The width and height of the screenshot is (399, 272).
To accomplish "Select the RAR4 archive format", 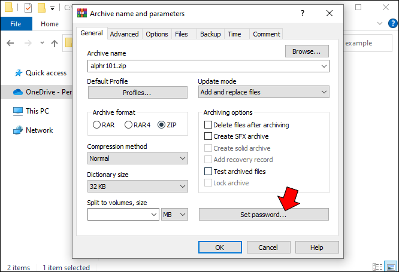I will 128,125.
